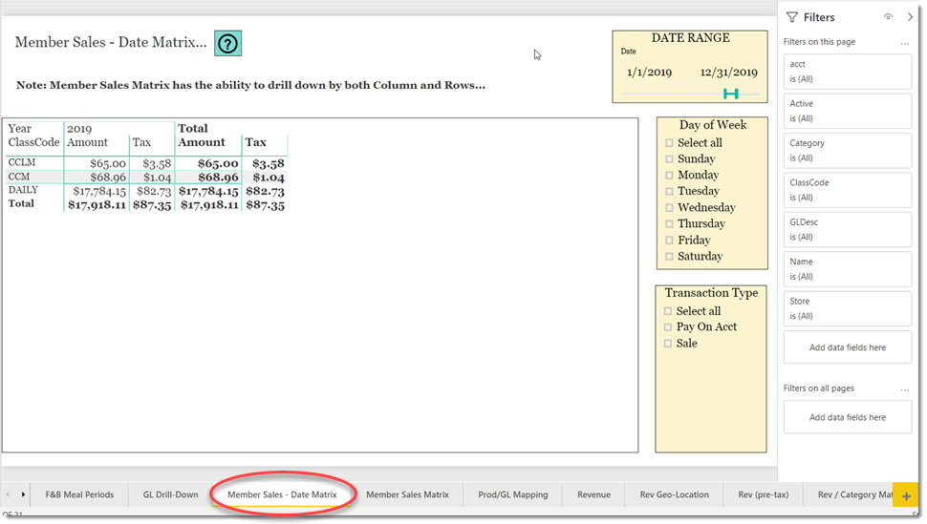Open the Prod/GL Mapping tab

tap(512, 494)
